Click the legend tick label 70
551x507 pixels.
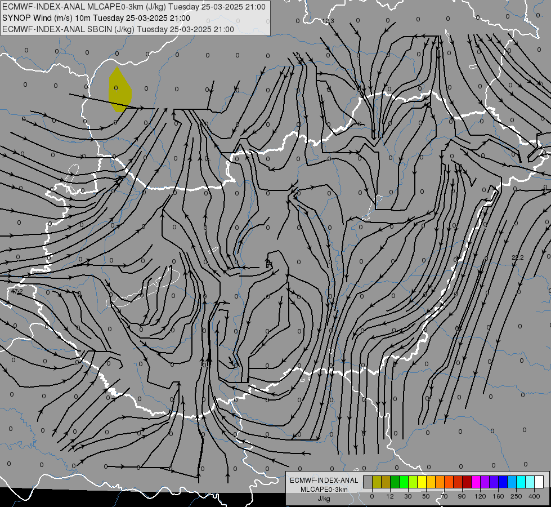[x=444, y=496]
